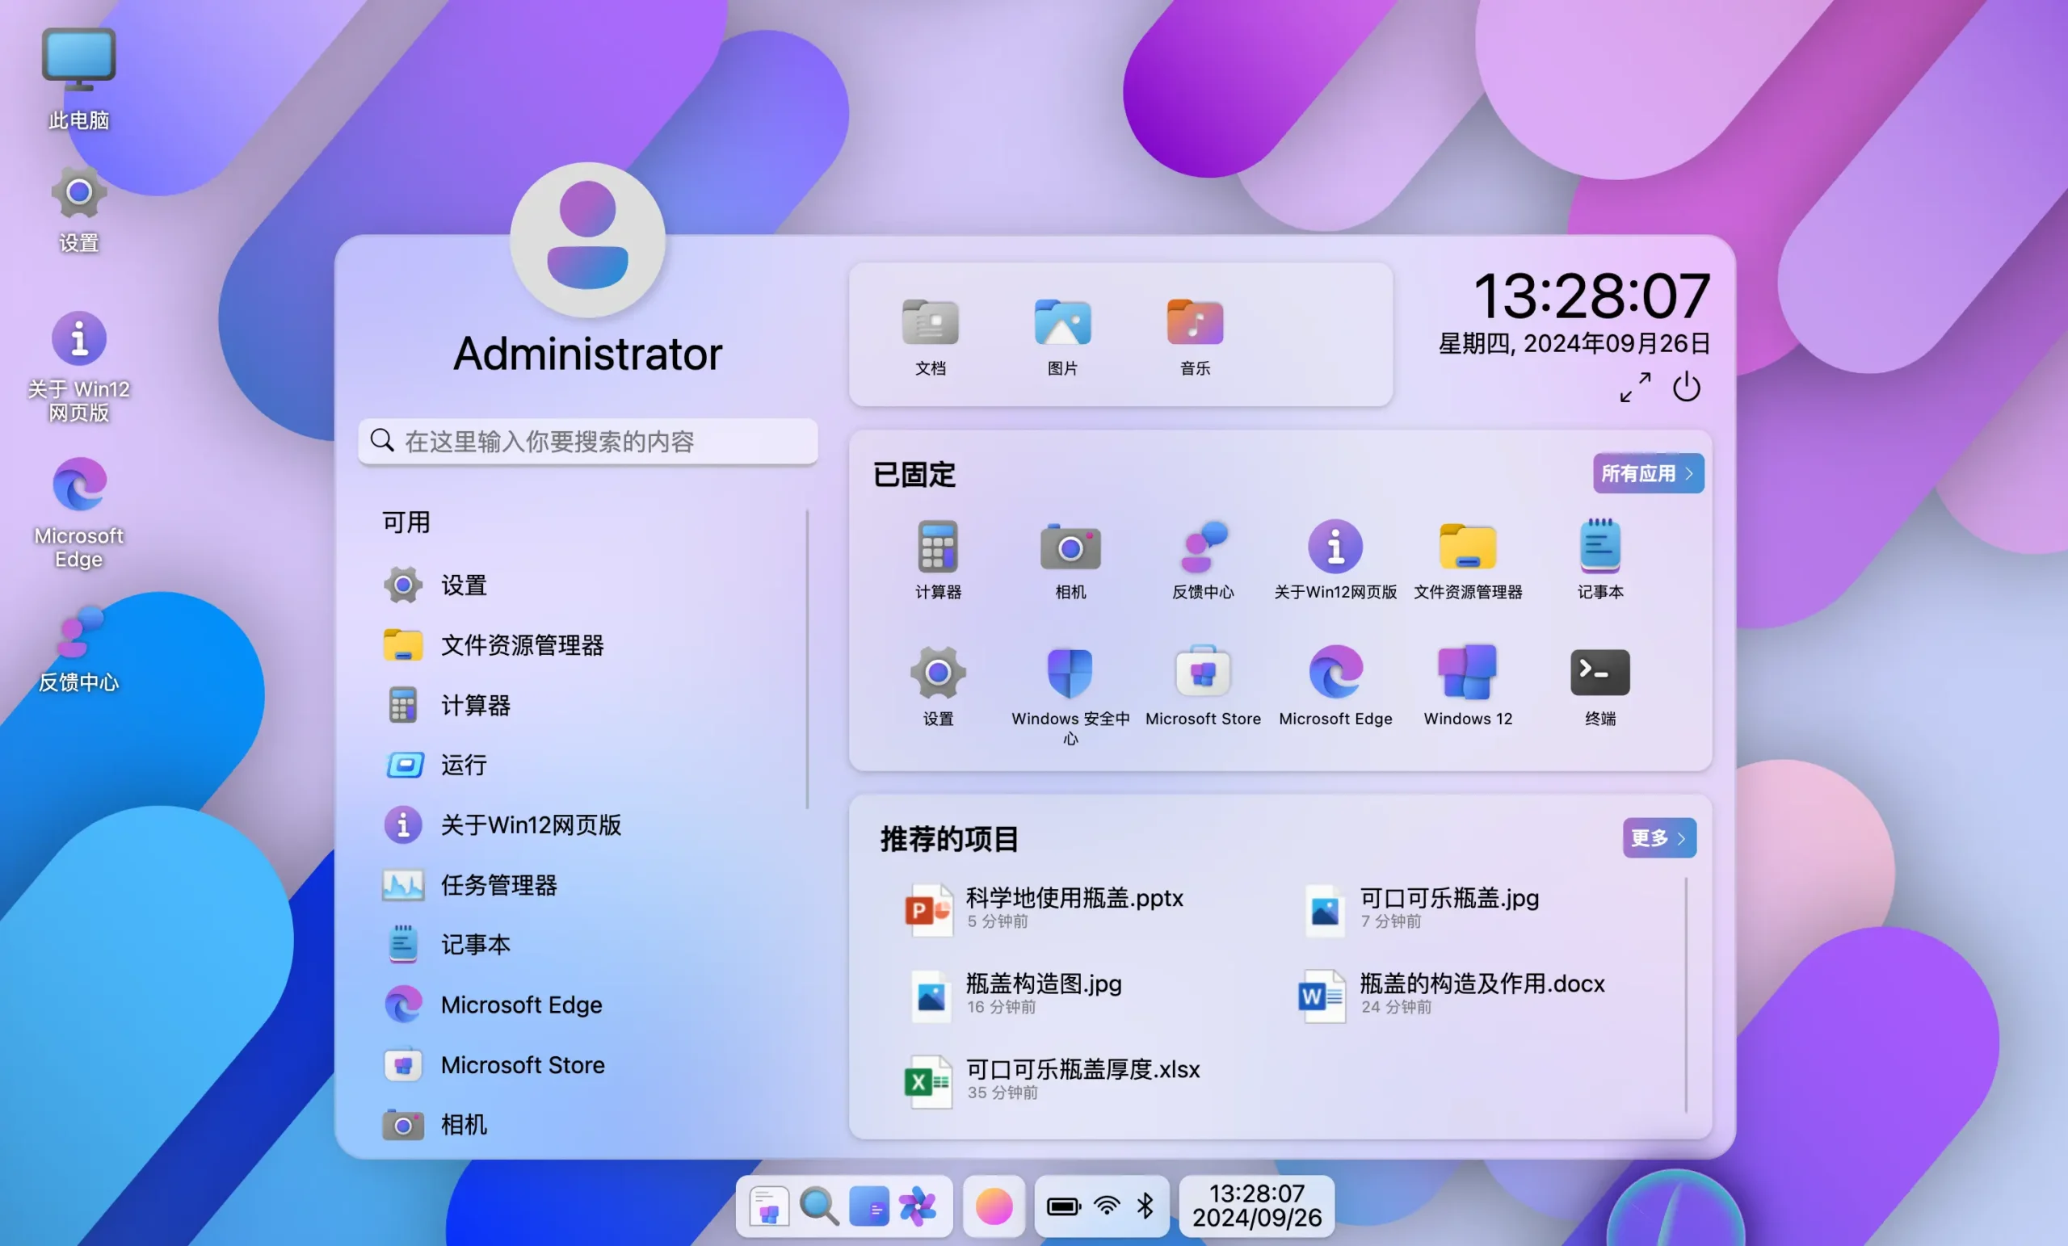Open the 设置 desktop shortcut

click(79, 209)
